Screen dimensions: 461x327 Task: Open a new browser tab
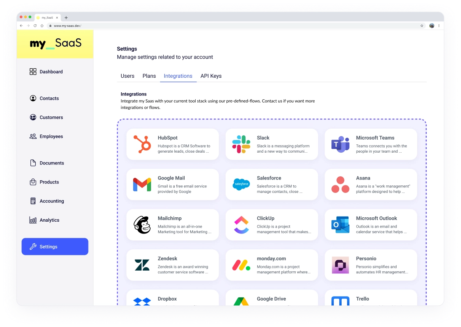66,18
